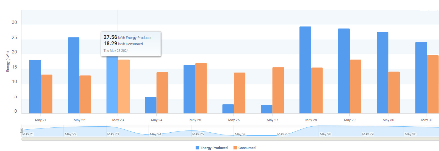439x151 pixels.
Task: Click the May 26 x-axis label
Action: pyautogui.click(x=234, y=120)
